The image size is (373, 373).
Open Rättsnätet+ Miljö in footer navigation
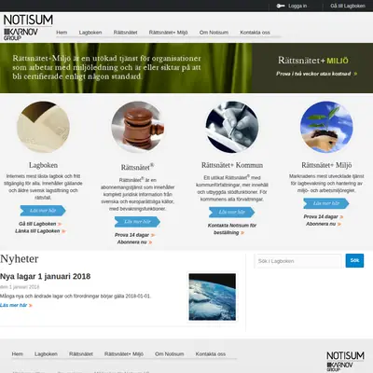pos(124,354)
